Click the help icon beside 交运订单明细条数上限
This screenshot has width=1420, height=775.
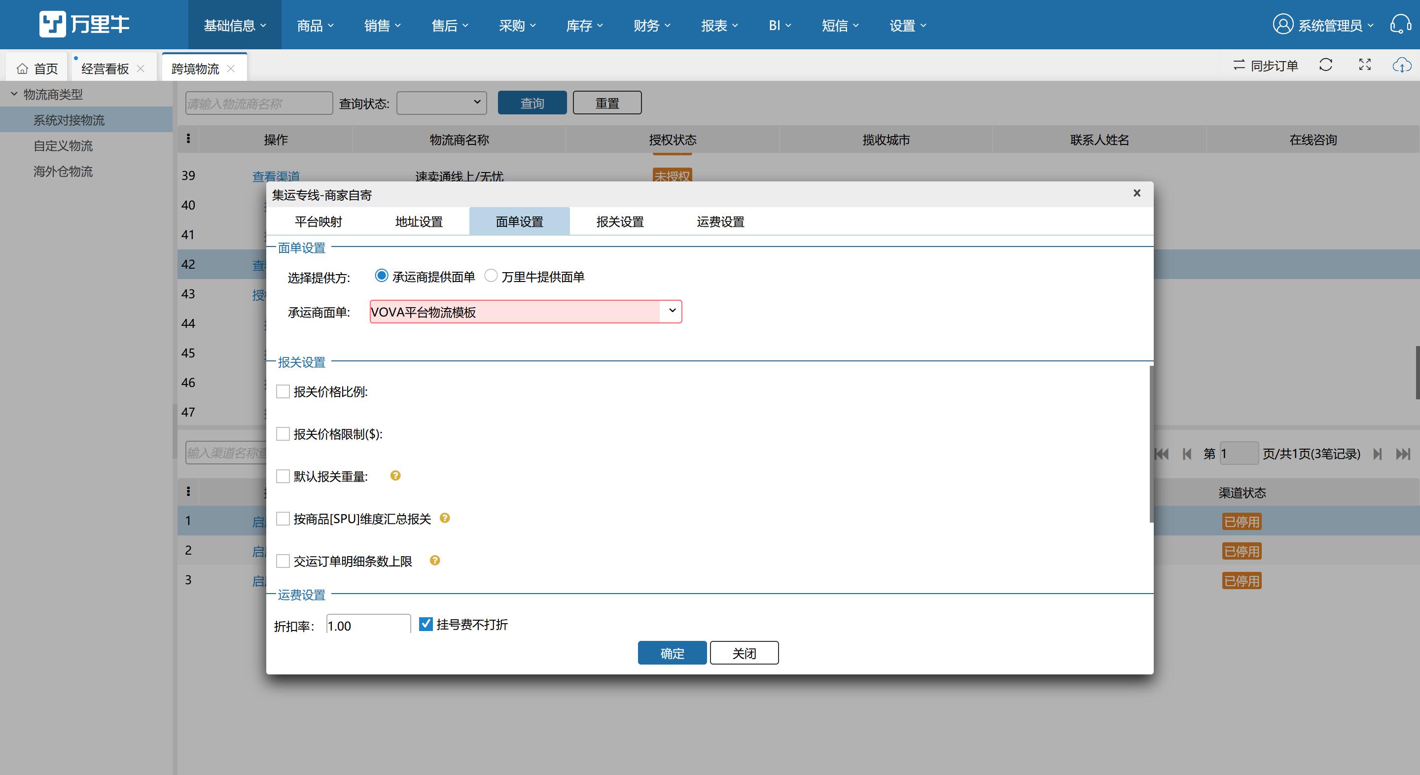pyautogui.click(x=435, y=561)
